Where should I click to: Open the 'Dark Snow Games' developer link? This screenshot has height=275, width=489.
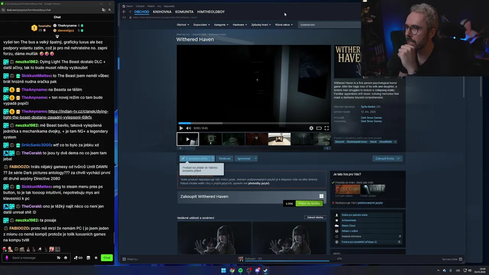pyautogui.click(x=371, y=118)
